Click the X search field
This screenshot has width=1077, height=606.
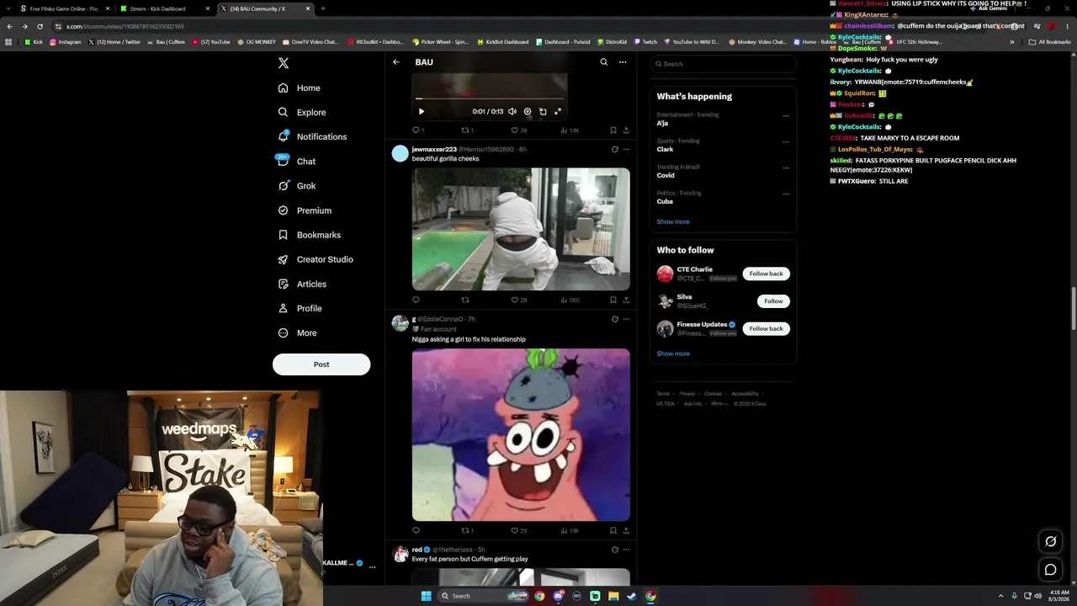tap(723, 64)
